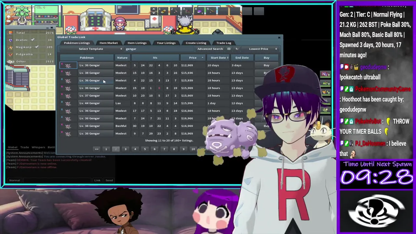Click the search field containing gengar
The image size is (416, 234).
(x=159, y=49)
